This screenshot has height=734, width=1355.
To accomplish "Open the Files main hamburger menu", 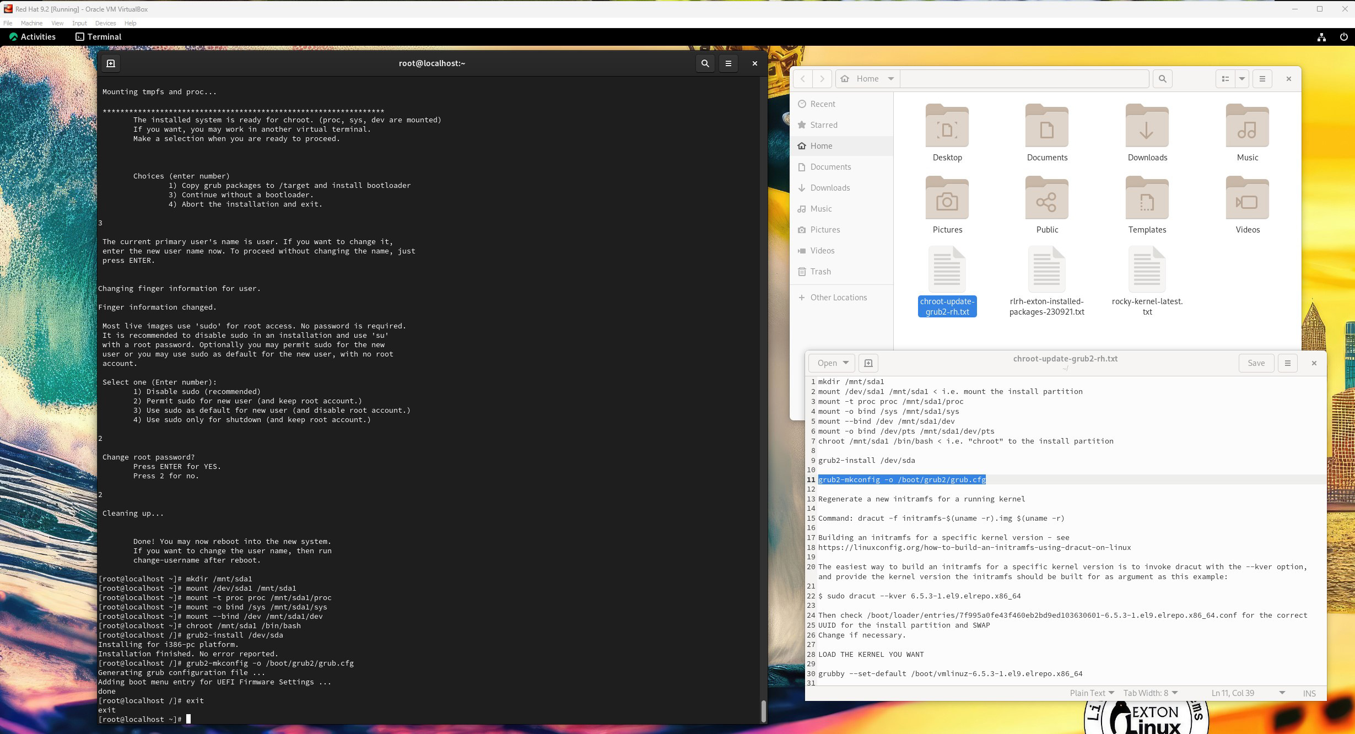I will pos(1262,79).
